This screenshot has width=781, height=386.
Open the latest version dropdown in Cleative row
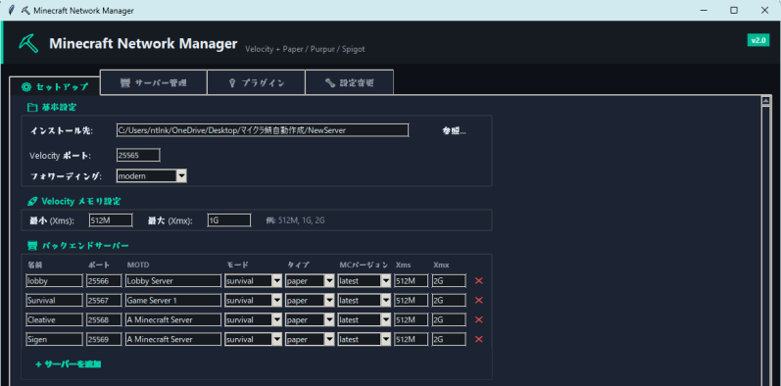[x=386, y=319]
